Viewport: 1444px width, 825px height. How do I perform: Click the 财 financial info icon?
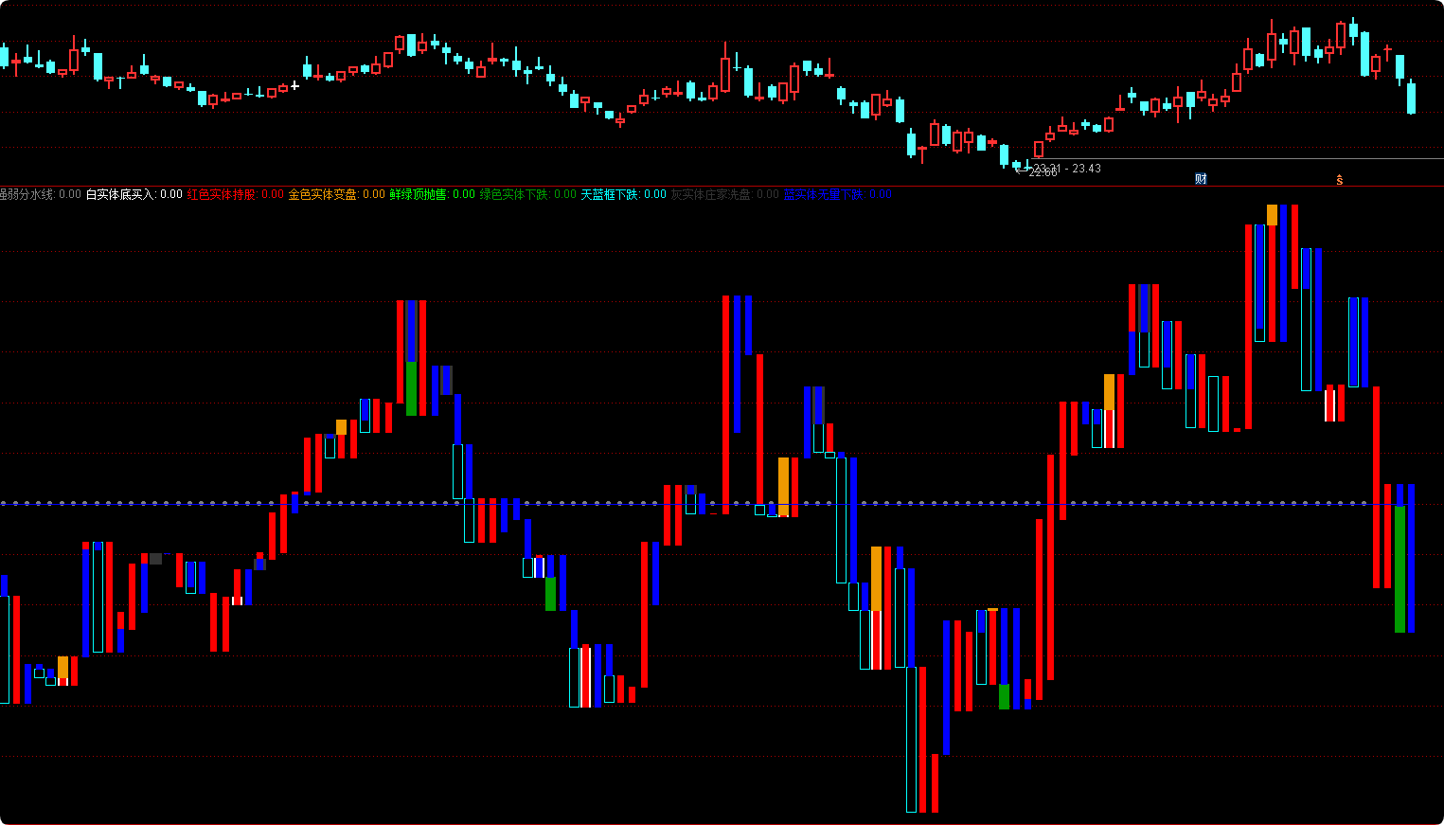coord(1201,179)
